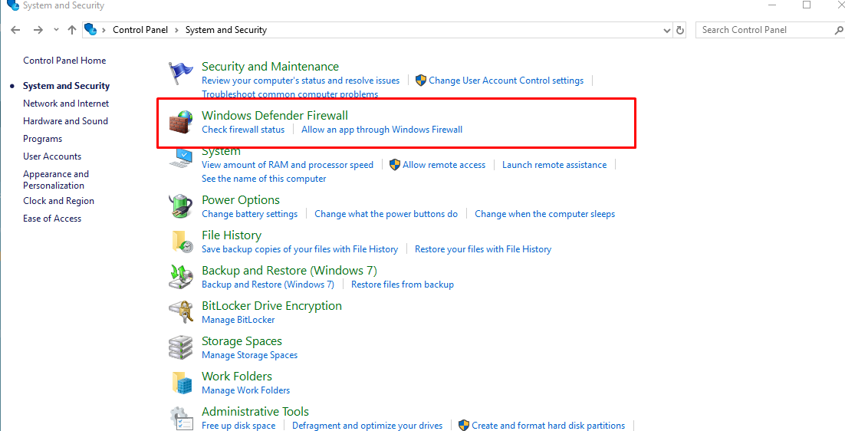Image resolution: width=845 pixels, height=431 pixels.
Task: Launch remote assistance
Action: pos(554,165)
